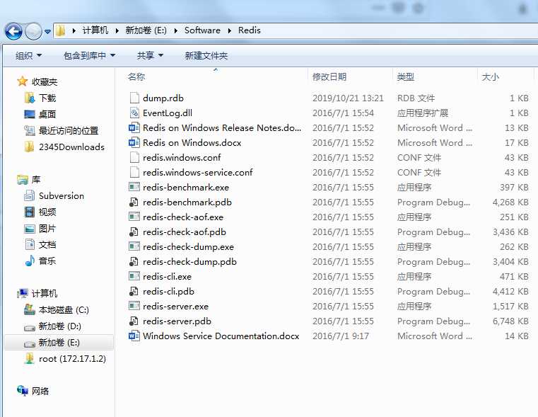Select redis-benchmark.pdb debug file icon
This screenshot has width=538, height=417.
134,202
